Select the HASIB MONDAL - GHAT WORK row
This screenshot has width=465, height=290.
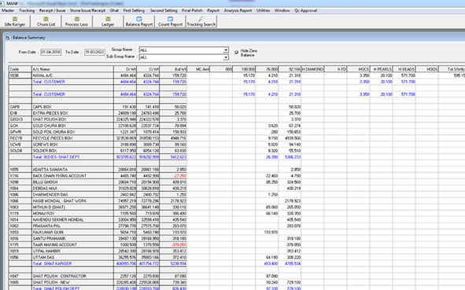coord(60,201)
